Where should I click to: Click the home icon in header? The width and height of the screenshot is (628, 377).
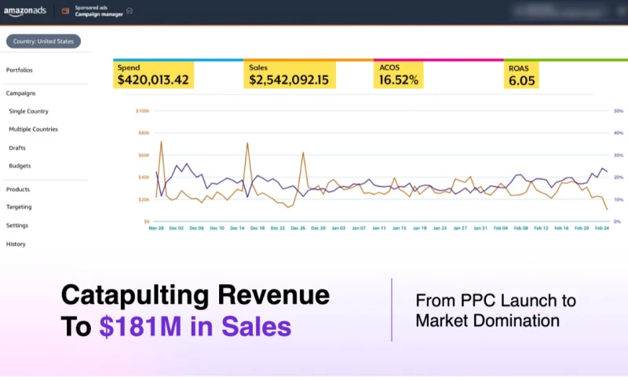pos(130,11)
